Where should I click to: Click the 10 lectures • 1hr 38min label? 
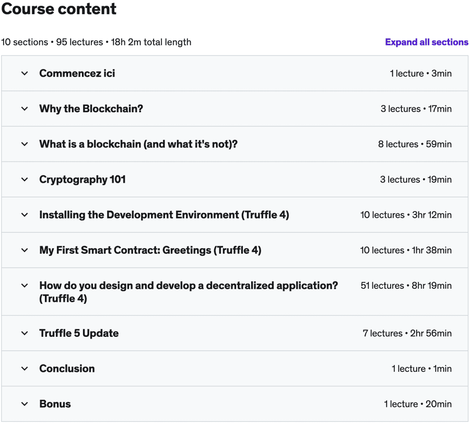[406, 250]
